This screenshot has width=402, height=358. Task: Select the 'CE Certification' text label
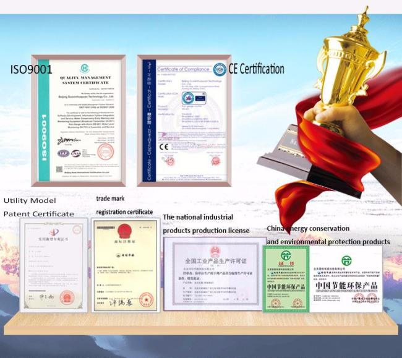pos(256,69)
